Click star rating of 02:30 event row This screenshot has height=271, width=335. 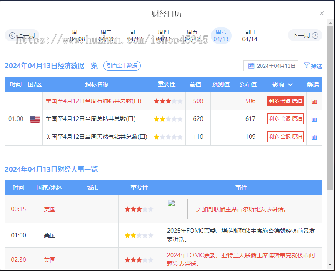[139, 260]
